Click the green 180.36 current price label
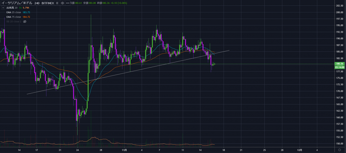This screenshot has width=346, height=153. (339, 64)
